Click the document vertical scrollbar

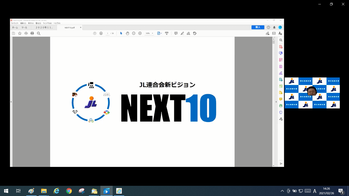[x=274, y=102]
